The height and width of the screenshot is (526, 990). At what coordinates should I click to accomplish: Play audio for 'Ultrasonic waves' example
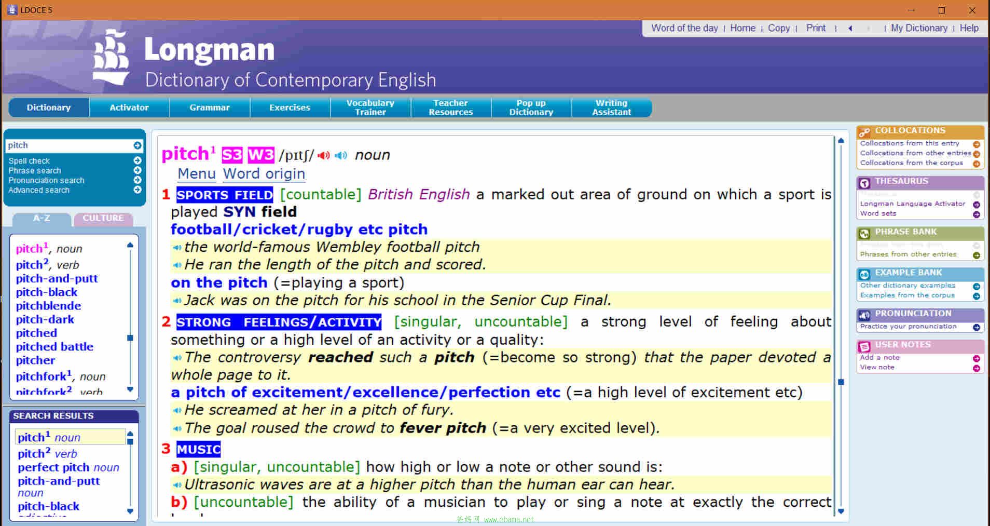pyautogui.click(x=177, y=485)
